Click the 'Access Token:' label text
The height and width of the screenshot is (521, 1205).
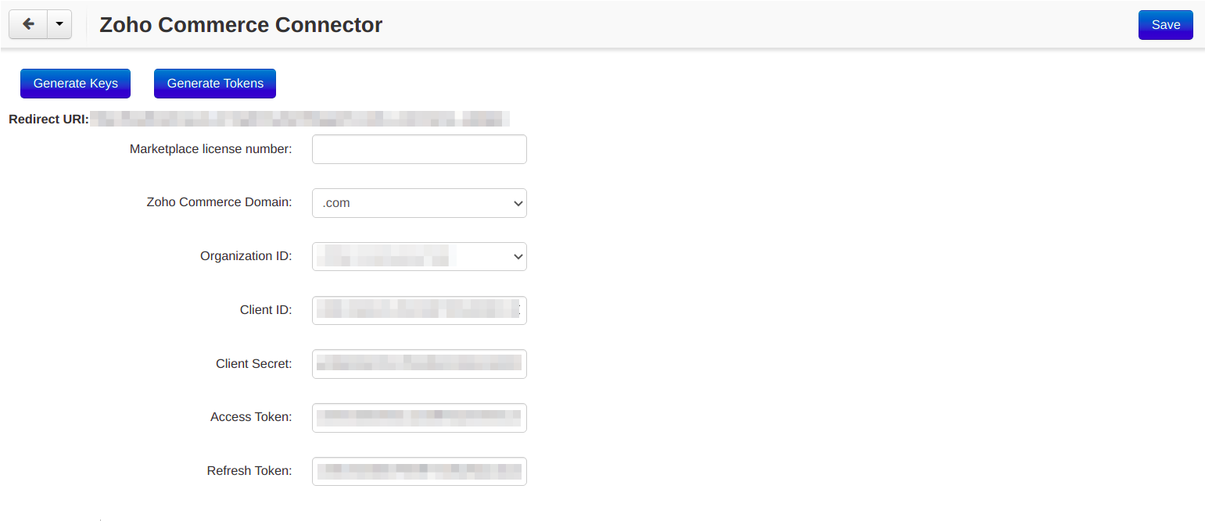click(x=251, y=417)
